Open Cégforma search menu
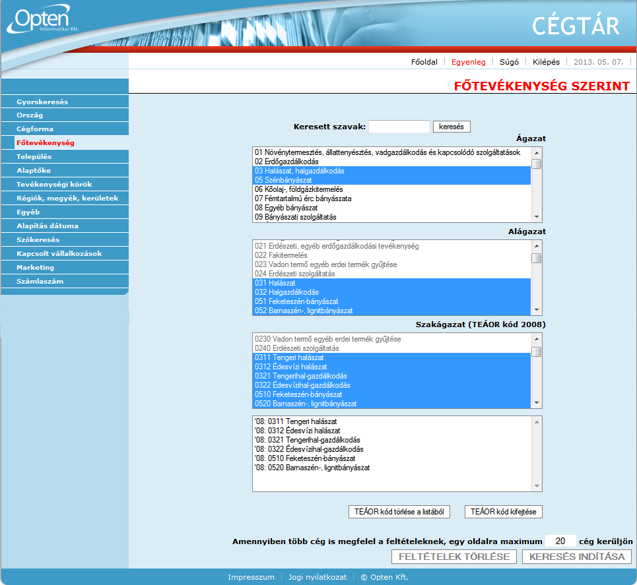 [x=65, y=129]
